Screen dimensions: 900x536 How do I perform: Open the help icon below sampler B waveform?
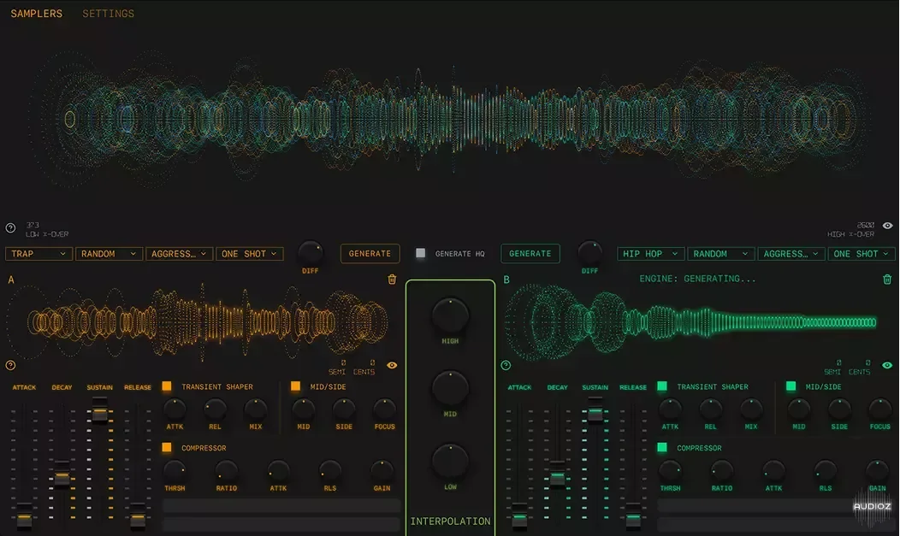tap(506, 365)
